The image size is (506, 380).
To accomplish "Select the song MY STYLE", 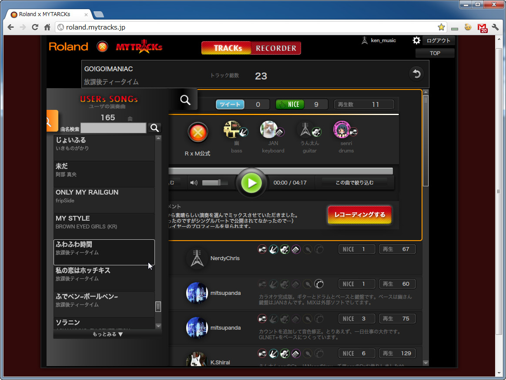I will (x=104, y=226).
